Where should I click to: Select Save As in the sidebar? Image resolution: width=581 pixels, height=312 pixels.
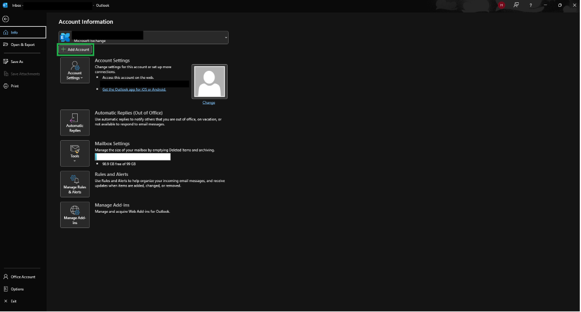[23, 61]
